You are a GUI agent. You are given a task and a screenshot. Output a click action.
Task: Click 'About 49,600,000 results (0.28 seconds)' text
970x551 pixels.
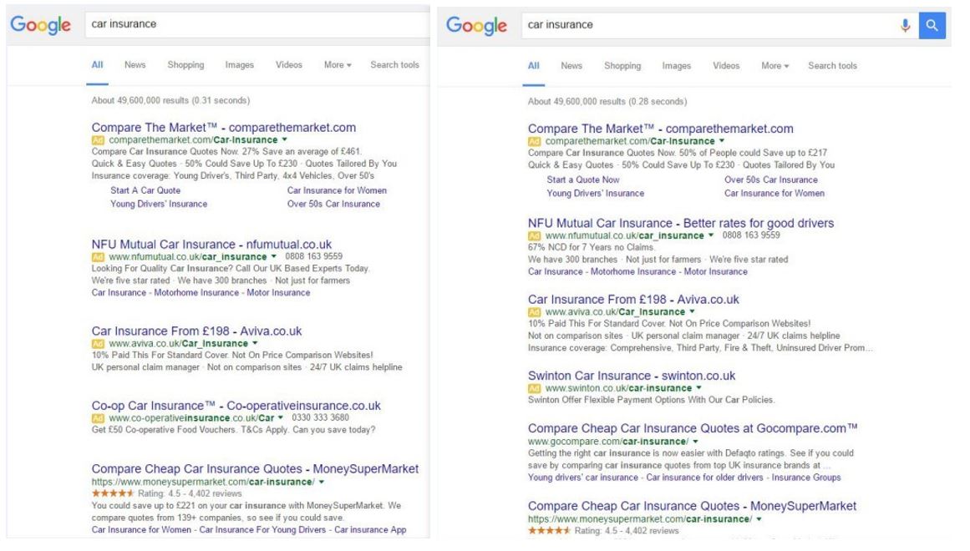tap(607, 101)
